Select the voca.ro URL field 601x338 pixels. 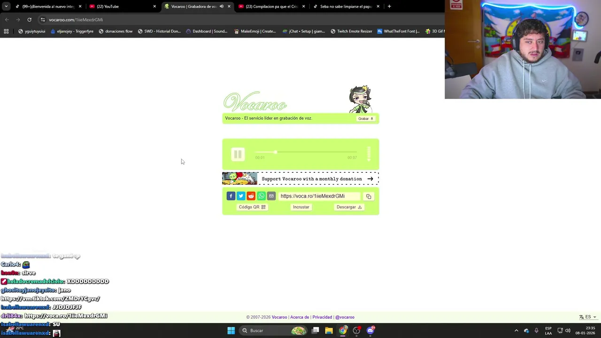[319, 196]
